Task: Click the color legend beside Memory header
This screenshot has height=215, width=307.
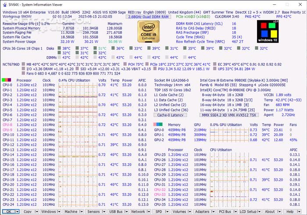Action: tap(158, 124)
